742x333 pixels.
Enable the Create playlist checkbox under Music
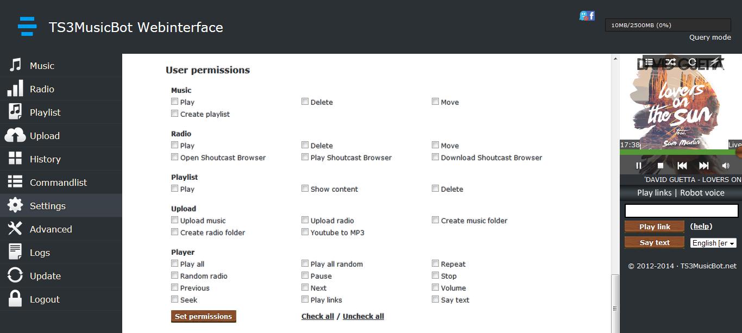[x=174, y=114]
